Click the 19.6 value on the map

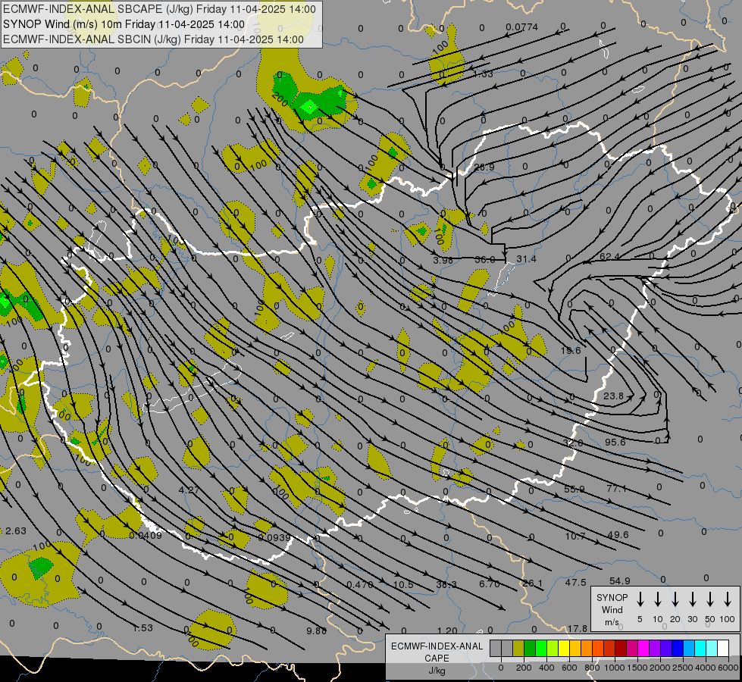pyautogui.click(x=571, y=350)
